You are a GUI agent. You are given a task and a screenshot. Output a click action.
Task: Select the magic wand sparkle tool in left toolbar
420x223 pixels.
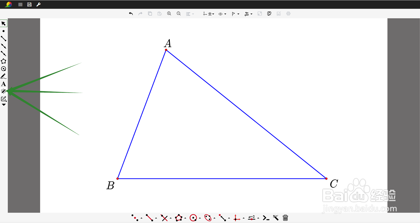tap(4, 91)
